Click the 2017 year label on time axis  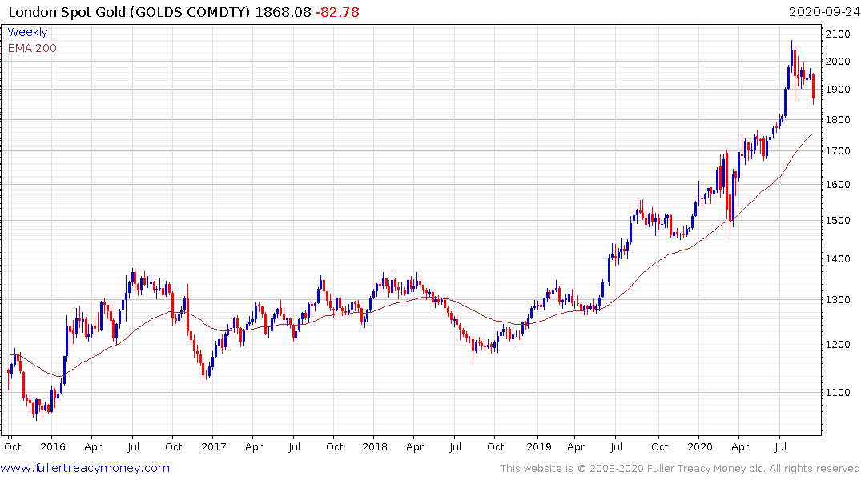tap(214, 447)
